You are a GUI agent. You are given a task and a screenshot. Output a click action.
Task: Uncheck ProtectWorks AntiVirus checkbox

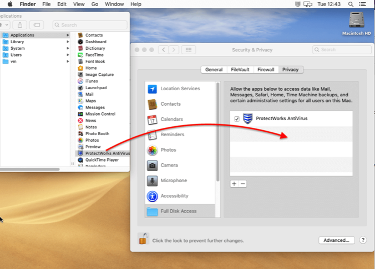click(237, 118)
